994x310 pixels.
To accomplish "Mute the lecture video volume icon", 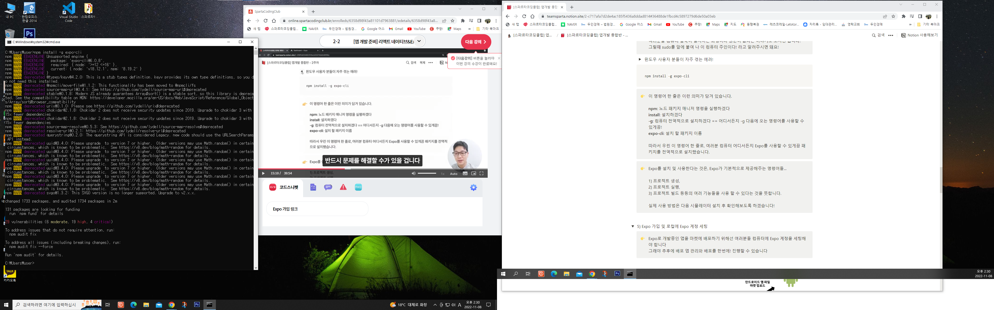I will point(413,173).
